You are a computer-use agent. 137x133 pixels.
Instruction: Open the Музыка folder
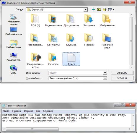(71, 40)
